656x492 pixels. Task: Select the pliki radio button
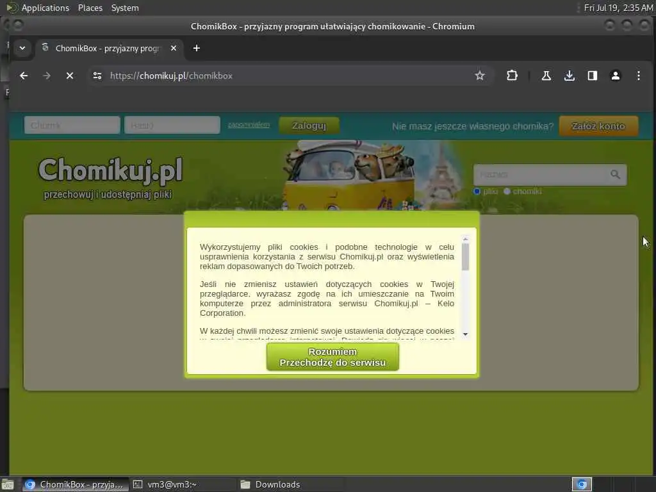[x=477, y=191]
